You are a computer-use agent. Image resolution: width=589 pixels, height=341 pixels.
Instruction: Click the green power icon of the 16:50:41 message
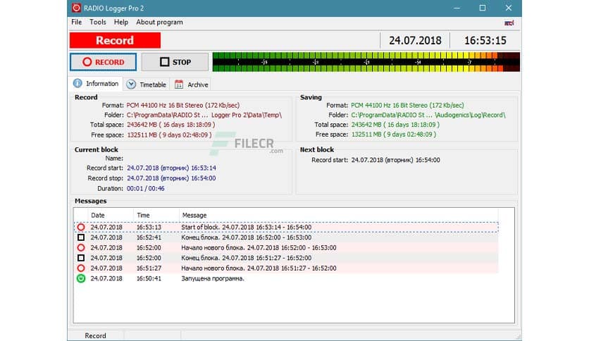[x=81, y=278]
